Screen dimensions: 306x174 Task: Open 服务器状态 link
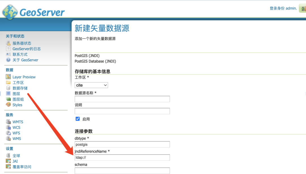click(x=22, y=43)
